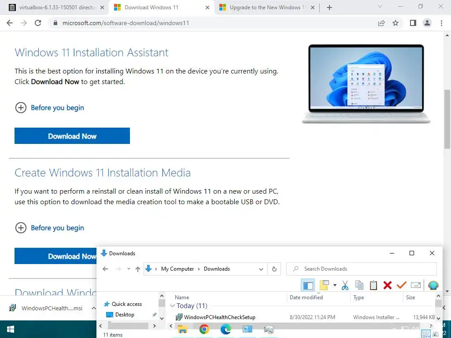Viewport: 451px width, 338px height.
Task: Click Download Now for Installation Media
Action: (x=55, y=256)
